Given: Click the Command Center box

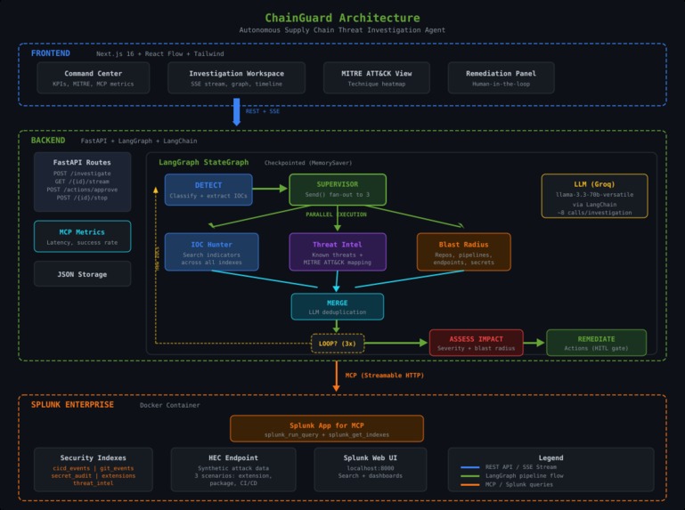Looking at the screenshot, I should coord(93,77).
